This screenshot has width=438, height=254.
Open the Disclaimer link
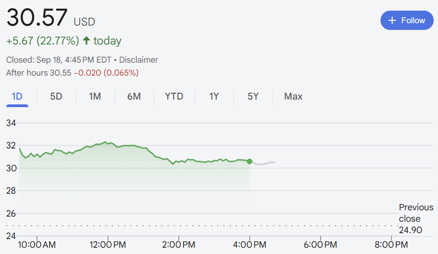(138, 60)
